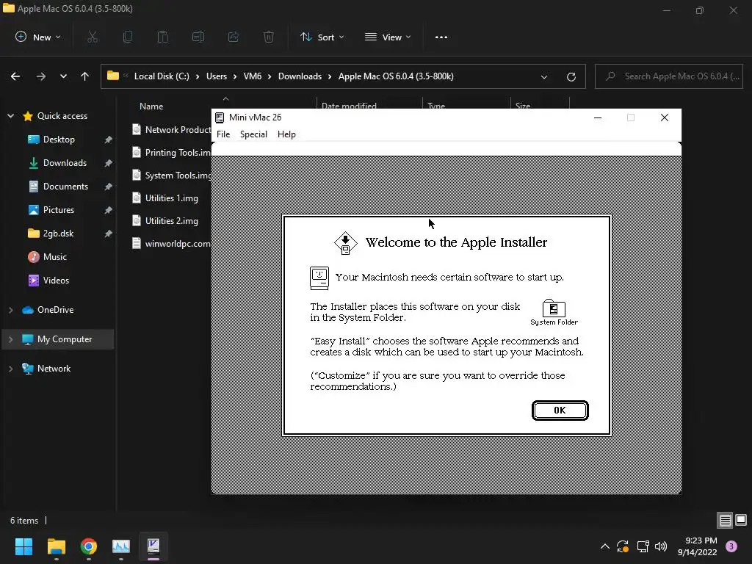Image resolution: width=752 pixels, height=564 pixels.
Task: Click the Paste icon in Explorer toolbar
Action: [163, 37]
